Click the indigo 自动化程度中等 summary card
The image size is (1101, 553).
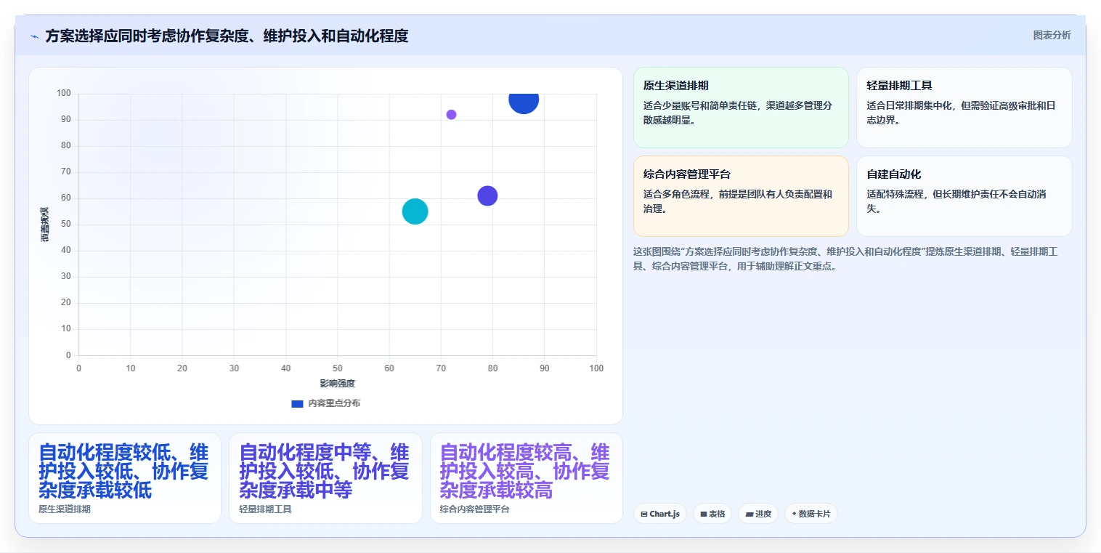[325, 478]
